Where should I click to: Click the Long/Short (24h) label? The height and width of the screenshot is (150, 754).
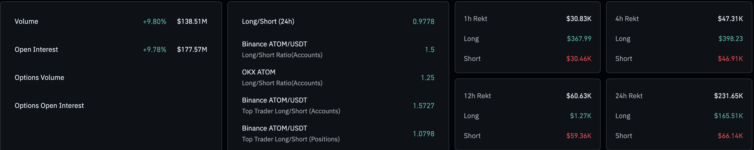(x=268, y=22)
